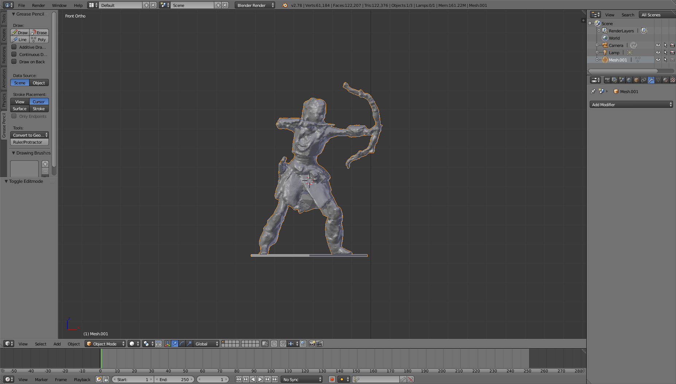This screenshot has height=384, width=676.
Task: Open the All Scenes display dropdown
Action: click(x=657, y=15)
